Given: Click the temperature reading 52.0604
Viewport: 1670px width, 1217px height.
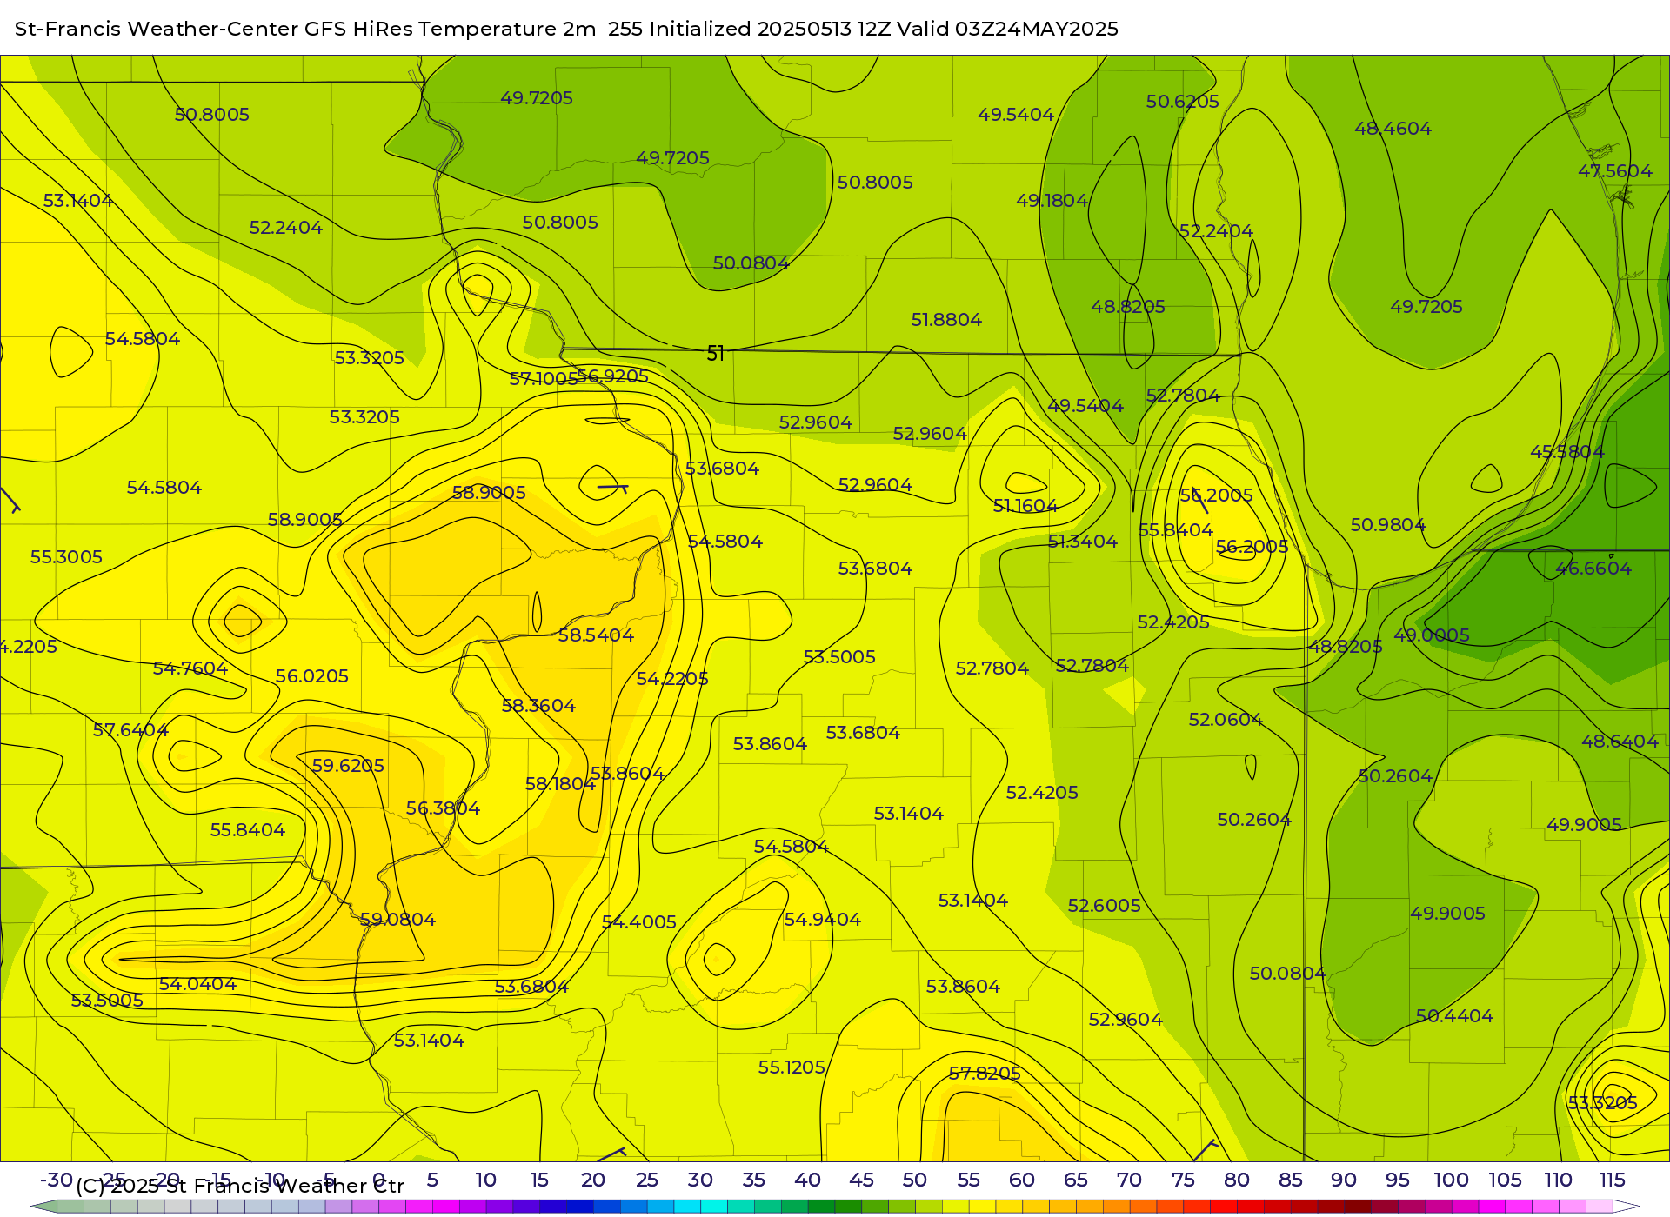Looking at the screenshot, I should click(x=1226, y=720).
